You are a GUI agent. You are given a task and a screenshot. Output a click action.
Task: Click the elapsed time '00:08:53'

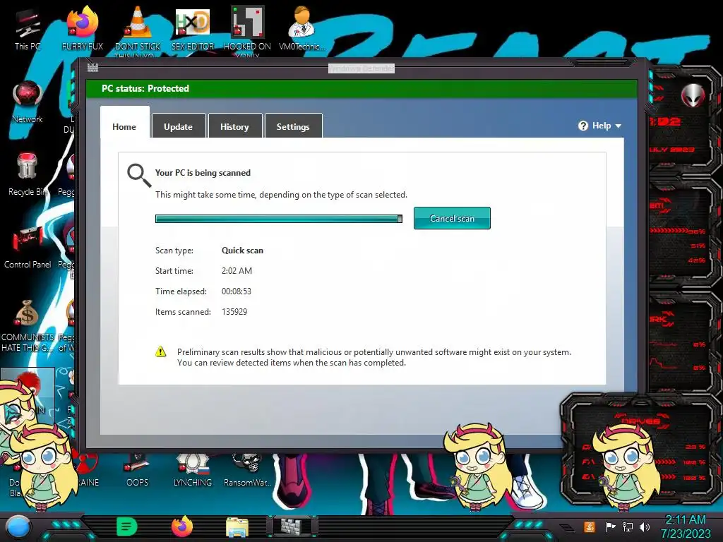point(236,291)
